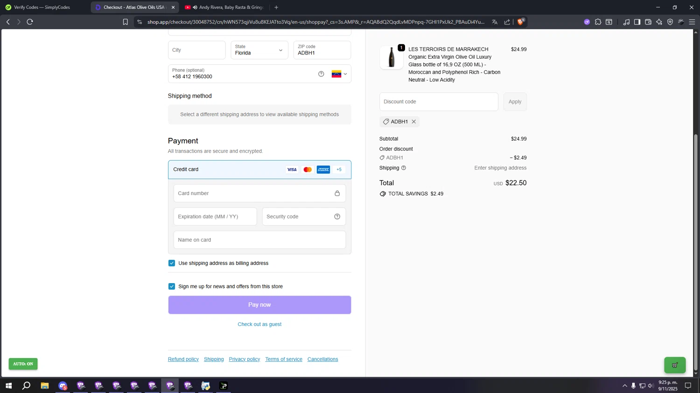This screenshot has height=393, width=700.
Task: Click the Security code field
Action: pyautogui.click(x=304, y=217)
